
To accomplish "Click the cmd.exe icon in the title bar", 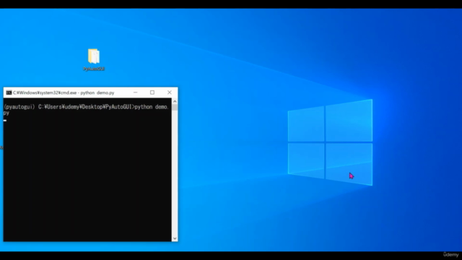I will pyautogui.click(x=9, y=92).
